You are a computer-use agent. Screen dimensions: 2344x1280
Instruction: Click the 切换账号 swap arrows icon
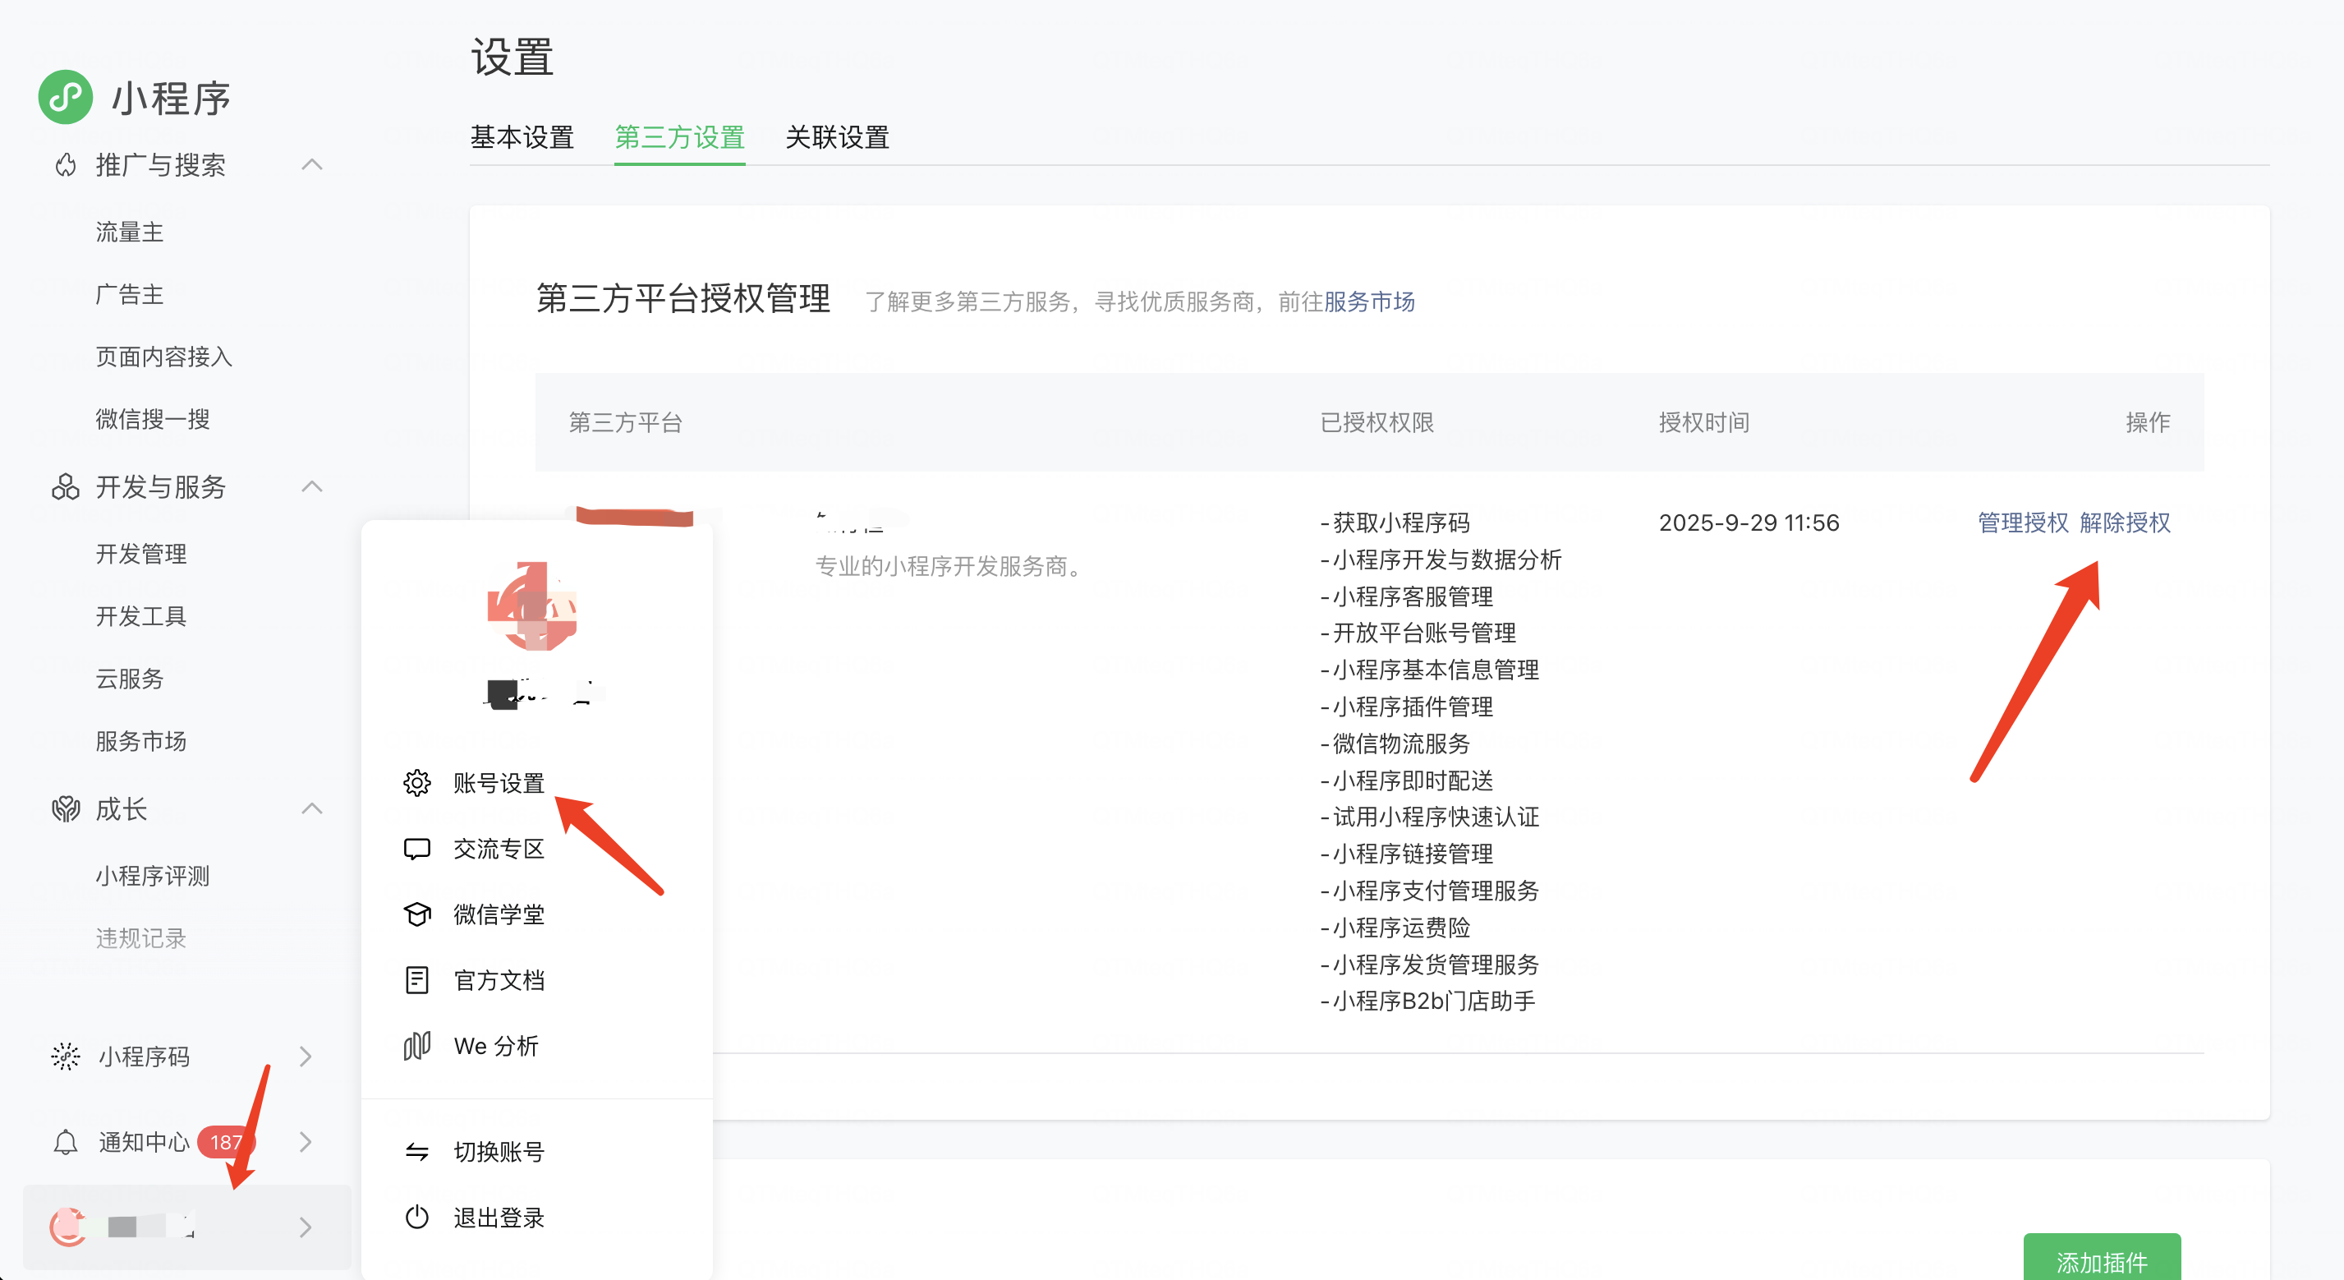[416, 1152]
